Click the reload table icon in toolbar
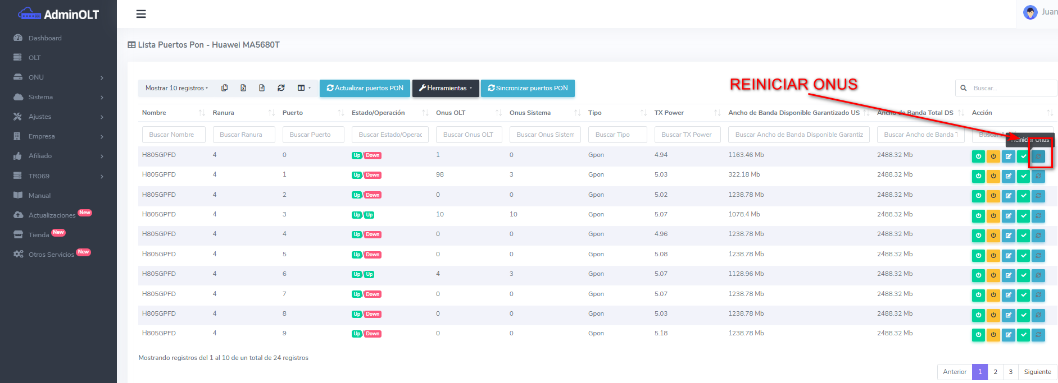The width and height of the screenshot is (1058, 383). coord(281,88)
